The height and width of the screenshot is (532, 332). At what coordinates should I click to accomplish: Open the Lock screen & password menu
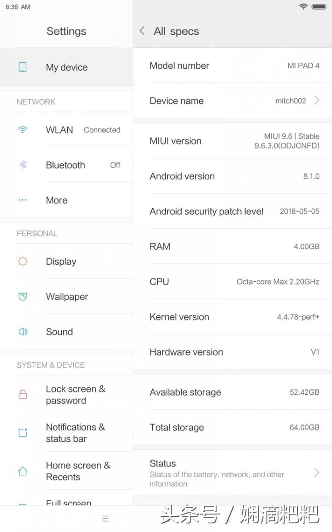[x=76, y=395]
